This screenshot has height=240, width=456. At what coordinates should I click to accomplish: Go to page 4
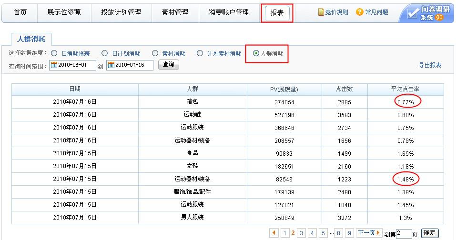312,233
